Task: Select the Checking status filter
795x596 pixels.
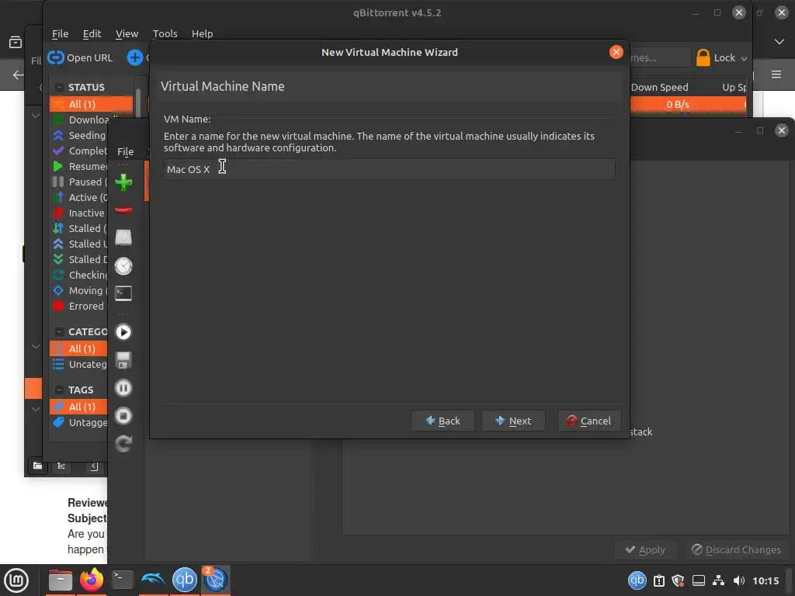Action: pos(80,275)
